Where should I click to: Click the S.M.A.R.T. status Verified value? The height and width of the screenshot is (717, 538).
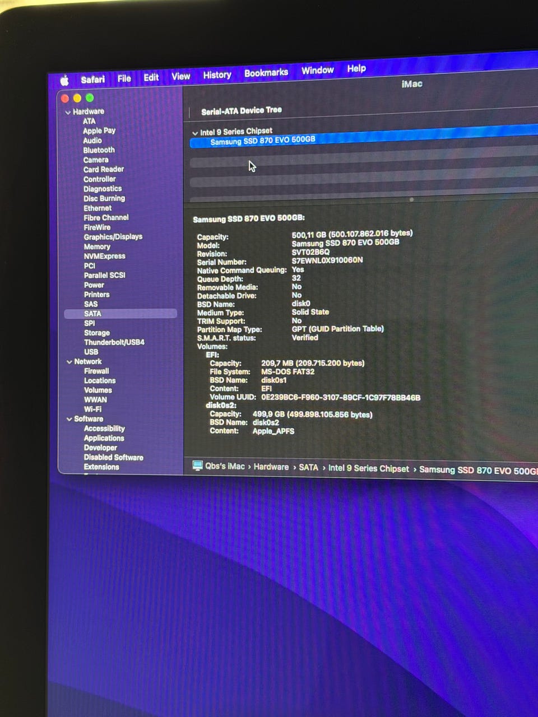305,338
